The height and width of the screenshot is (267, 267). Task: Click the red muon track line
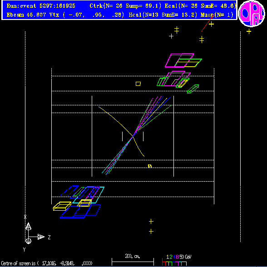pyautogui.click(x=208, y=23)
